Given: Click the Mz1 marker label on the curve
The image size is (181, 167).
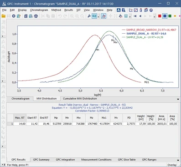Looking at the screenshot, I should pyautogui.click(x=146, y=82).
